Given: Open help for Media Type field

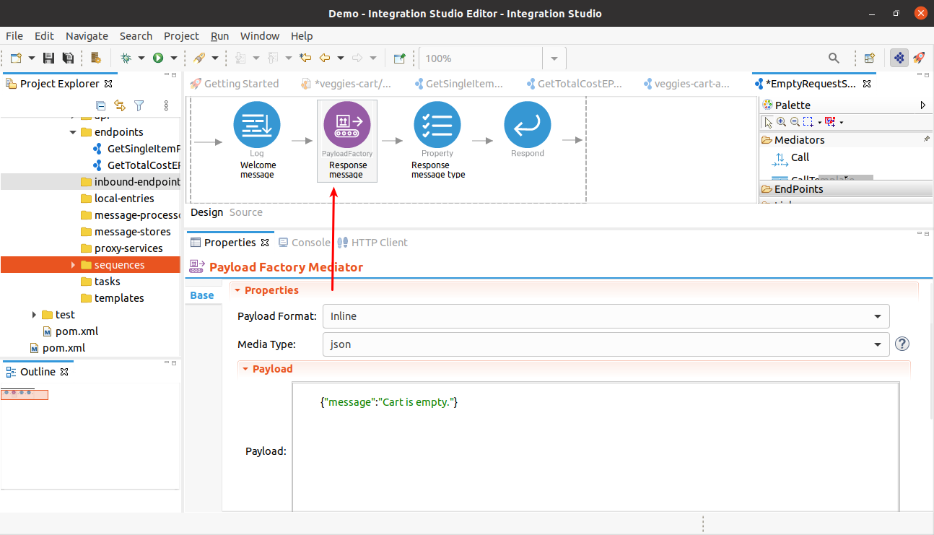Looking at the screenshot, I should pyautogui.click(x=902, y=344).
